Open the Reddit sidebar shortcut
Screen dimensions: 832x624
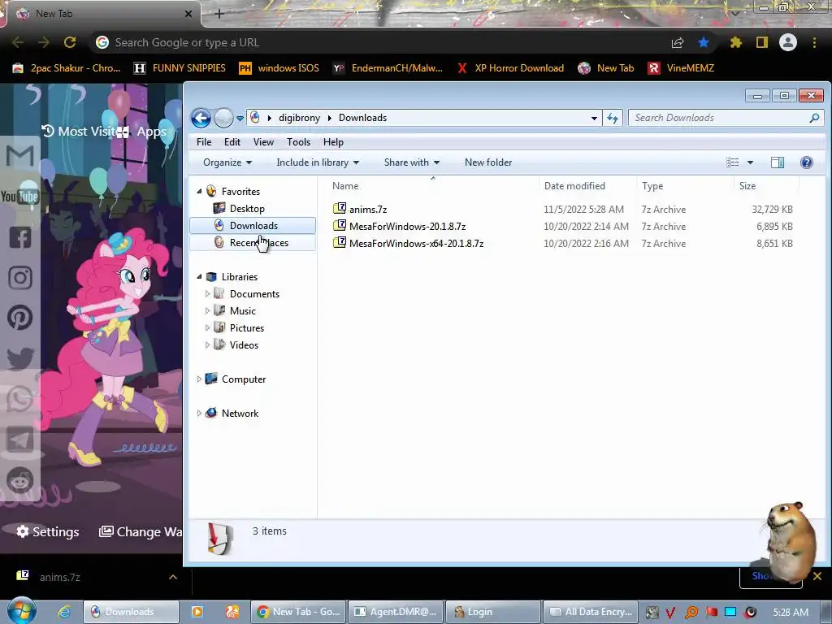click(x=20, y=481)
